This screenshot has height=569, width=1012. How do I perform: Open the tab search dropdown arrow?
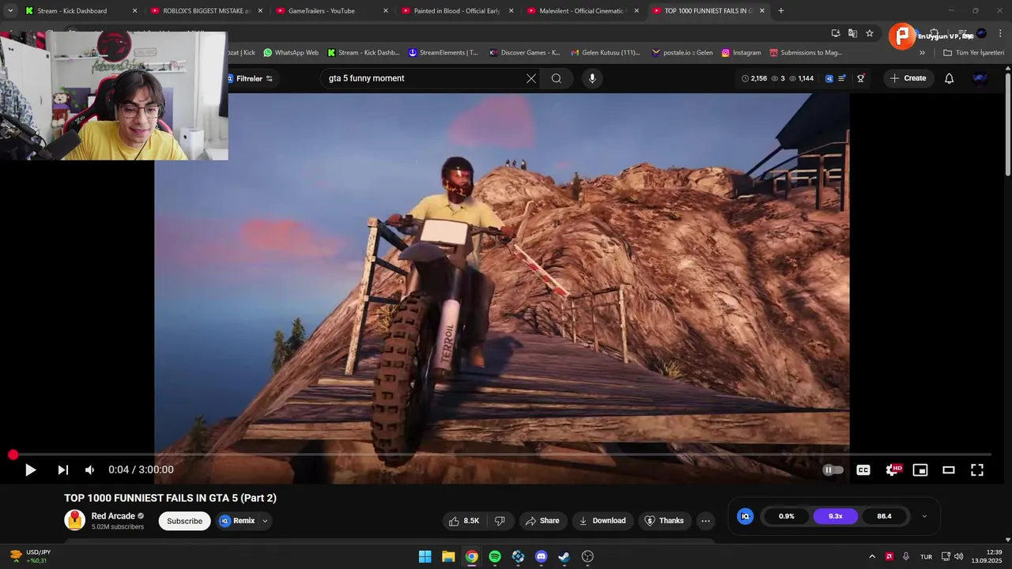point(10,11)
